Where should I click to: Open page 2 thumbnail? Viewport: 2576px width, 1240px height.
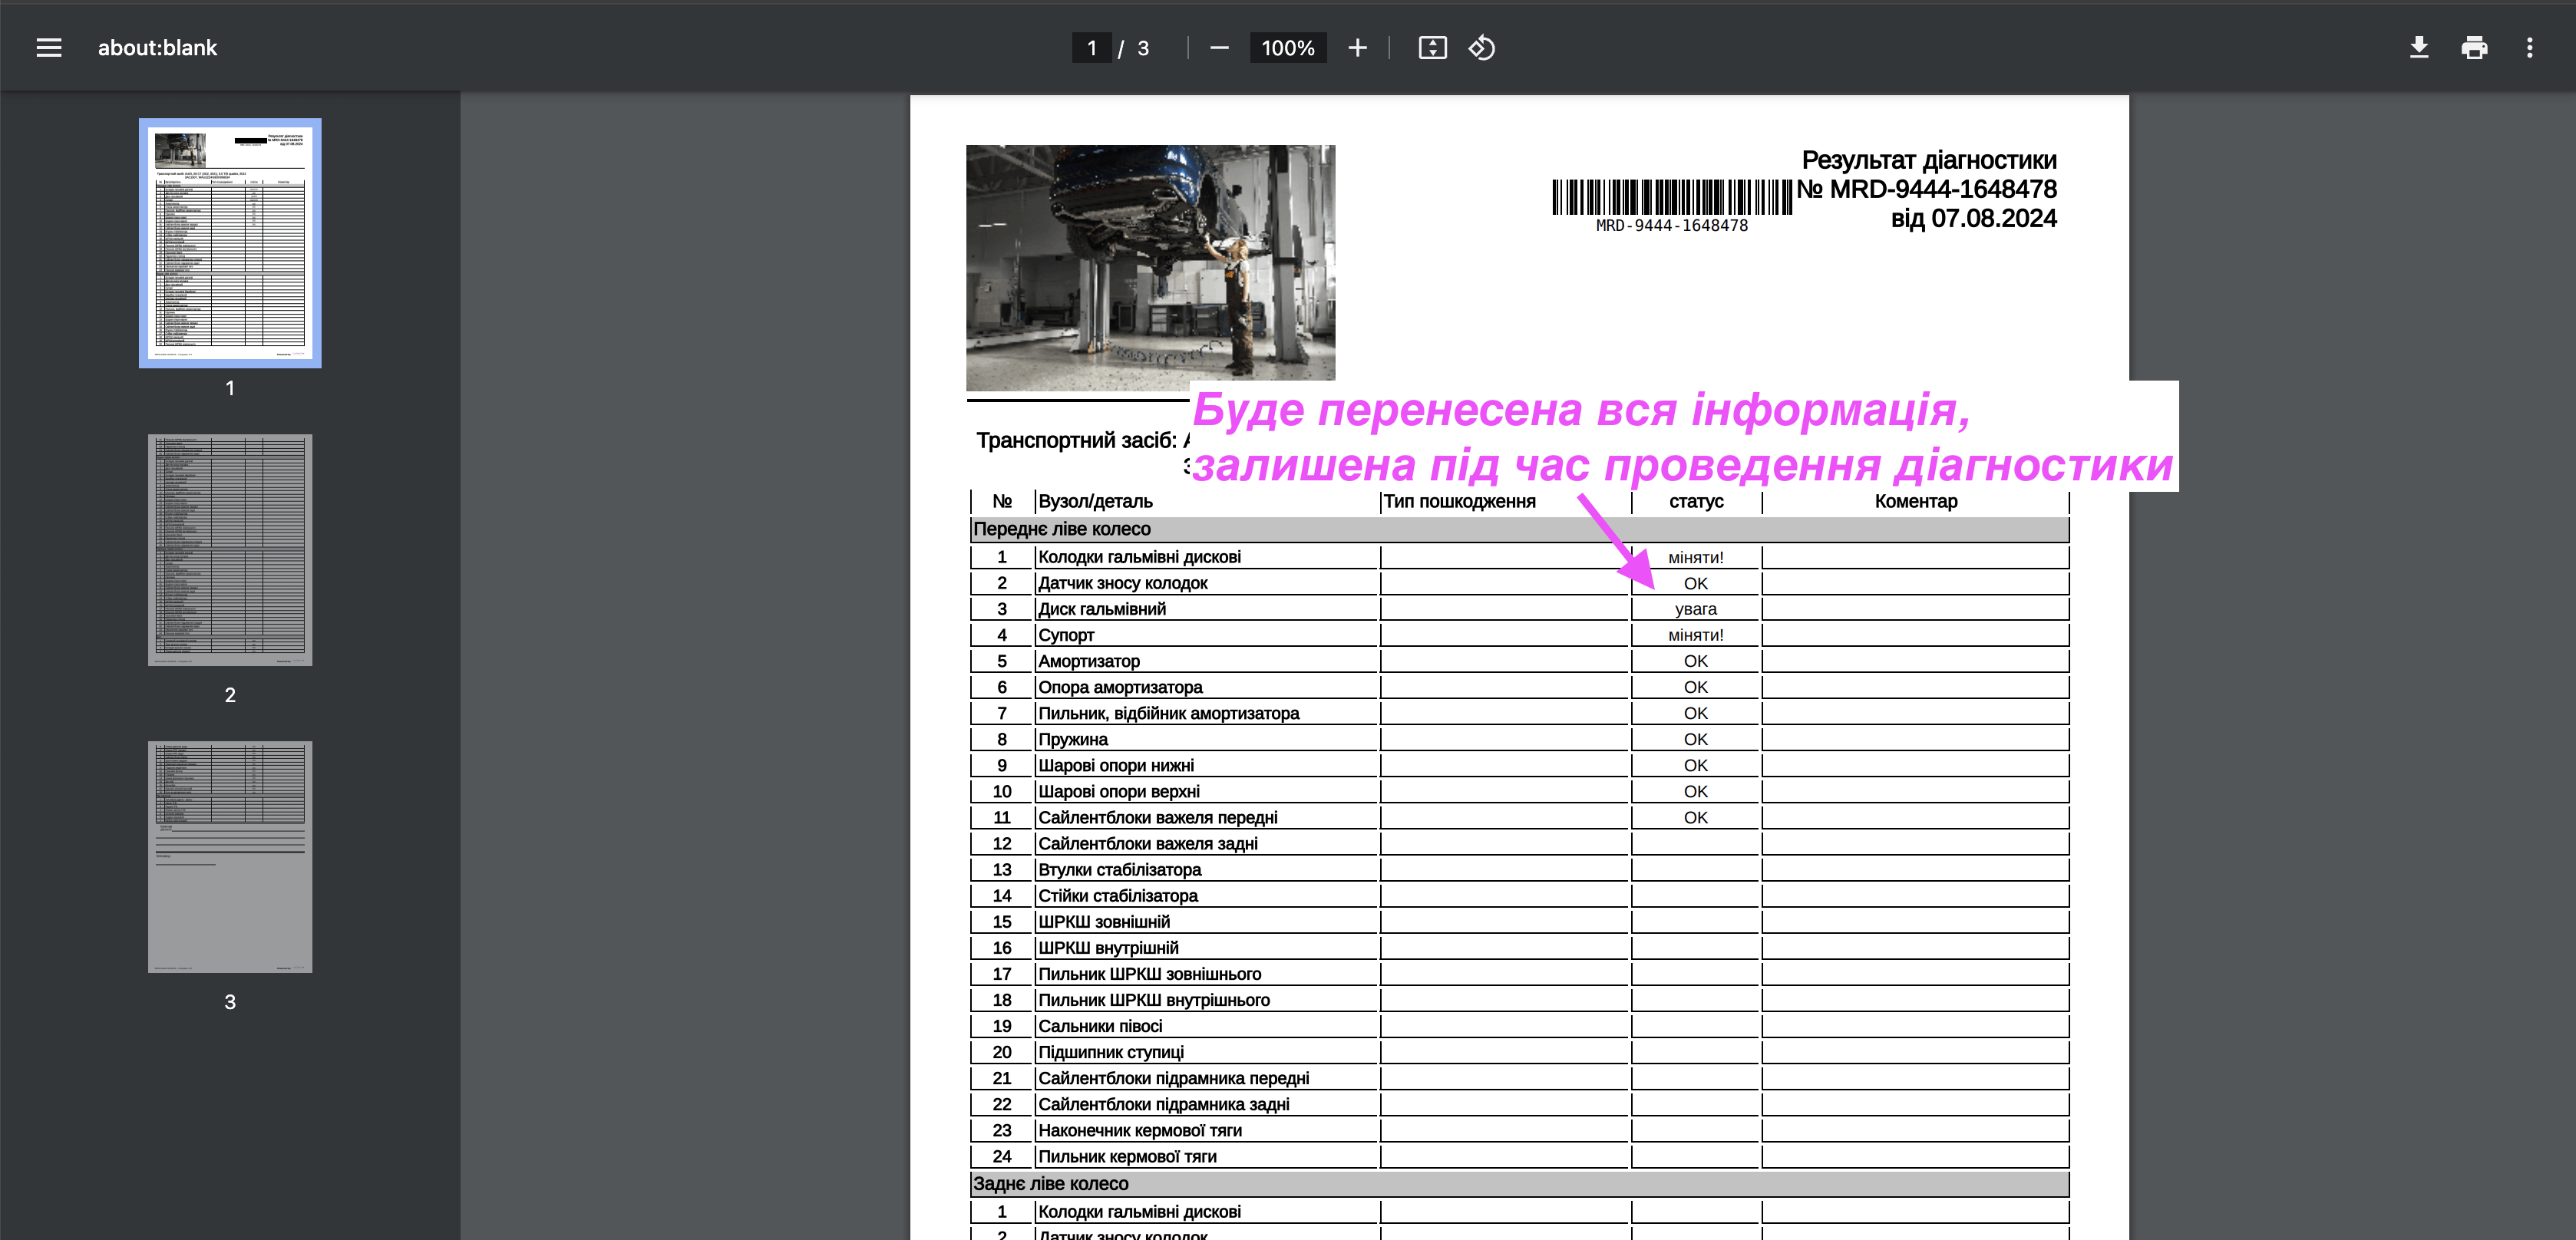(x=230, y=549)
